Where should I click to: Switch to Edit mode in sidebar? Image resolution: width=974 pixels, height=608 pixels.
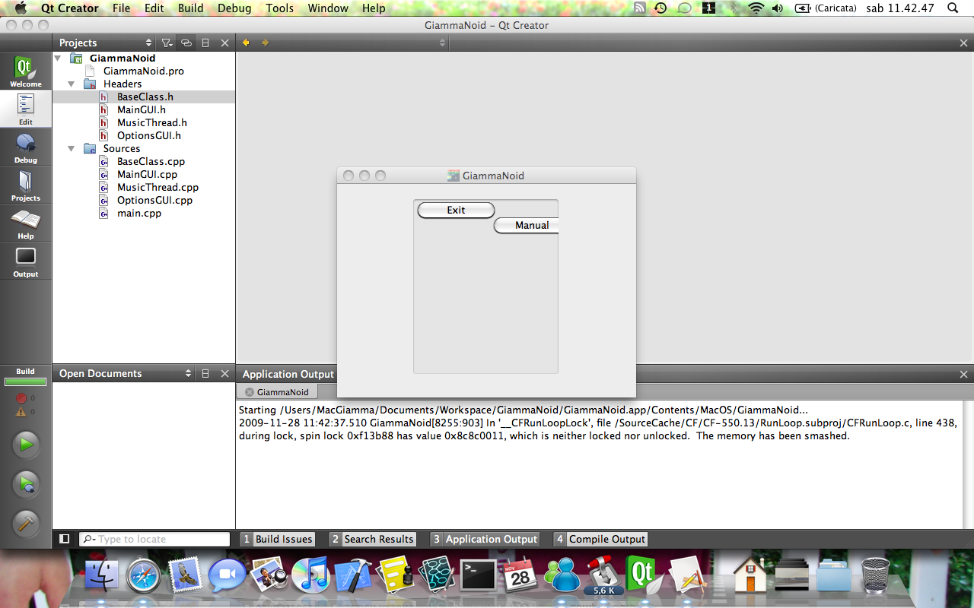point(26,109)
